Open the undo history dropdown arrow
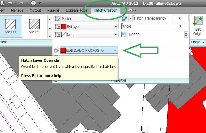Screen dimensions: 206x133 click(16, 3)
